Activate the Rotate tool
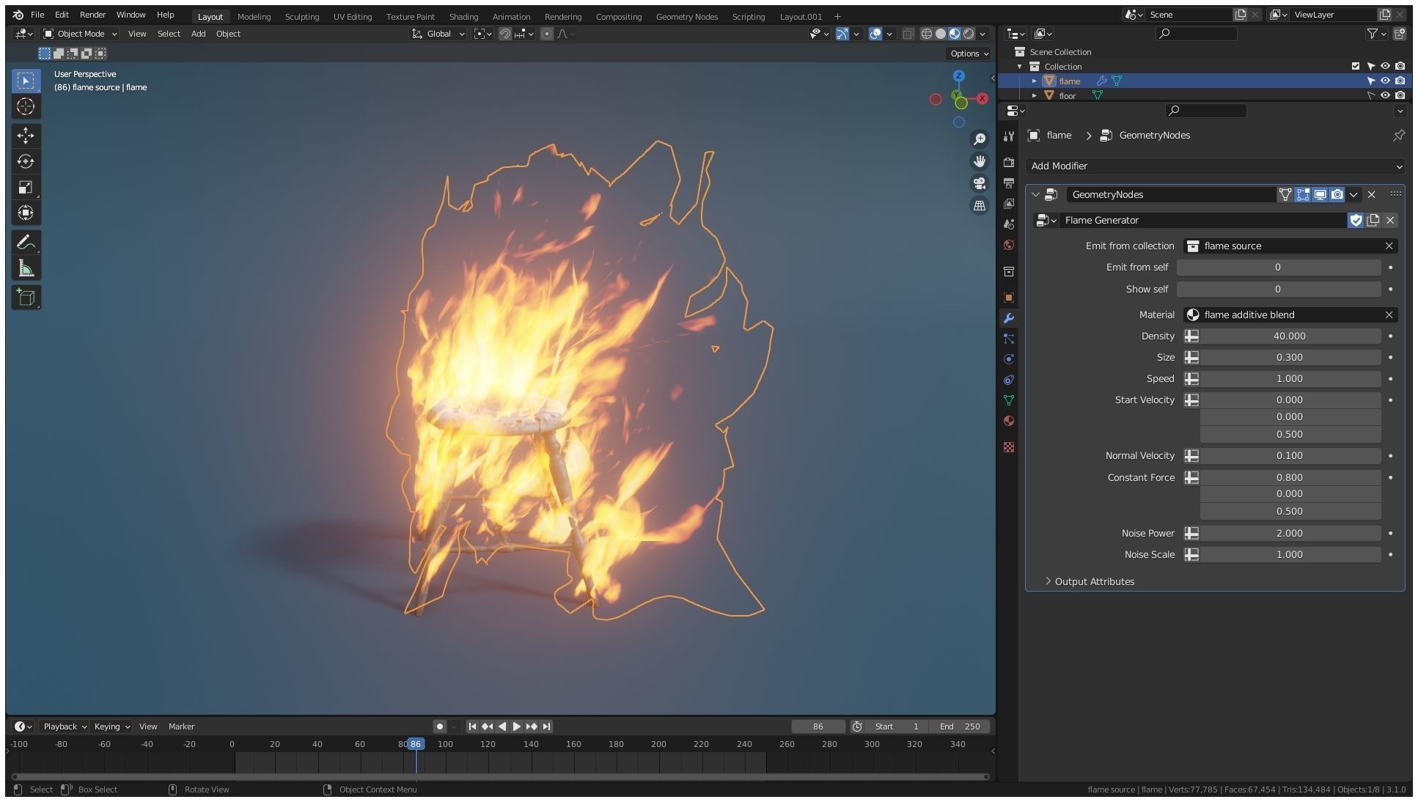The height and width of the screenshot is (802, 1418). [x=26, y=161]
